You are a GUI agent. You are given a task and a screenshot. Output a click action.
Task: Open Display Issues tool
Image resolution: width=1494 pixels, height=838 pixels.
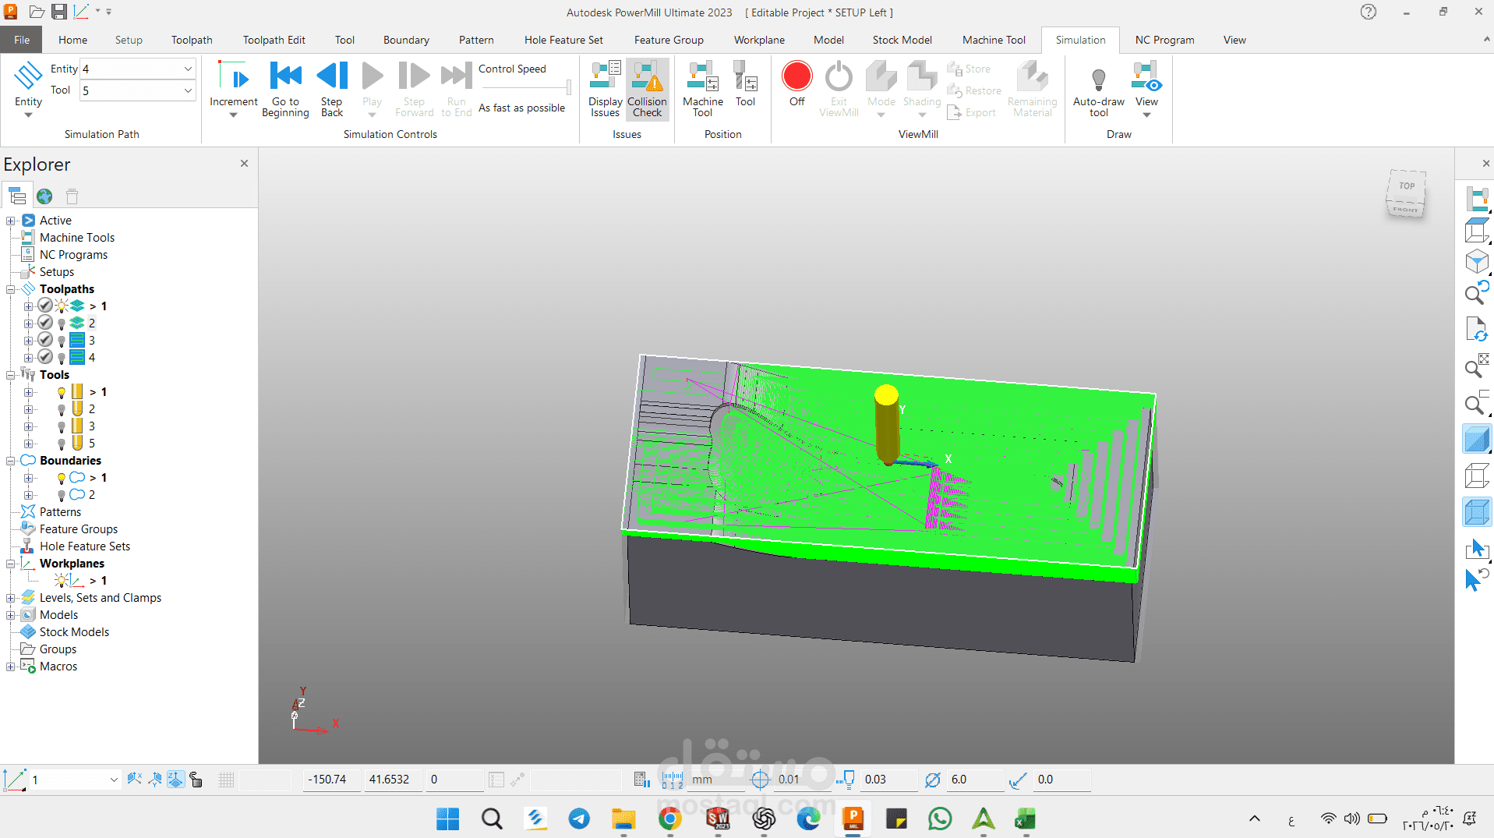click(605, 89)
